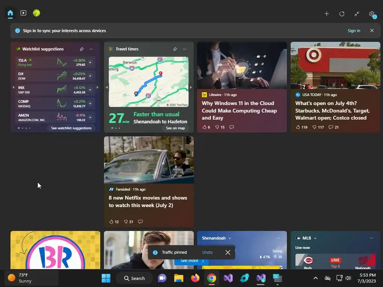Add COMP NASDAQ to watchlist
Image resolution: width=383 pixels, height=287 pixels.
click(90, 104)
